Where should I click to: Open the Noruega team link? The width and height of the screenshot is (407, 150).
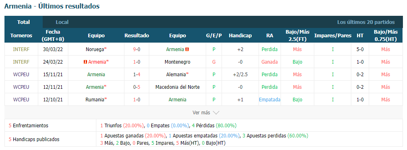coord(95,49)
